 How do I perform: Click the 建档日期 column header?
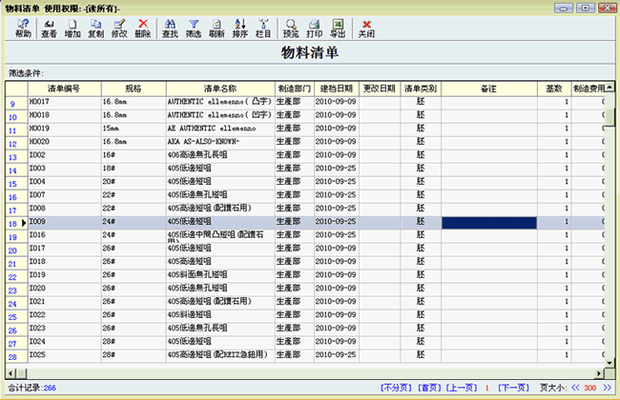click(336, 89)
